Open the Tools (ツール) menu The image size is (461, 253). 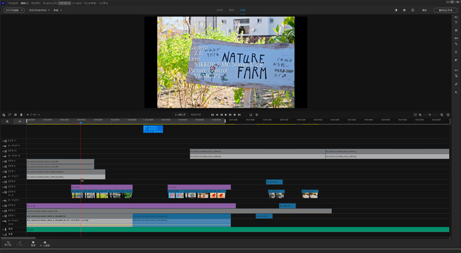click(77, 3)
